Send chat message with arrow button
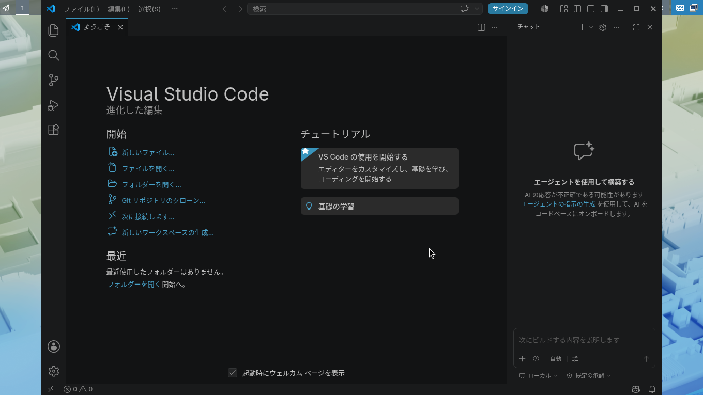Image resolution: width=703 pixels, height=395 pixels. (x=646, y=359)
